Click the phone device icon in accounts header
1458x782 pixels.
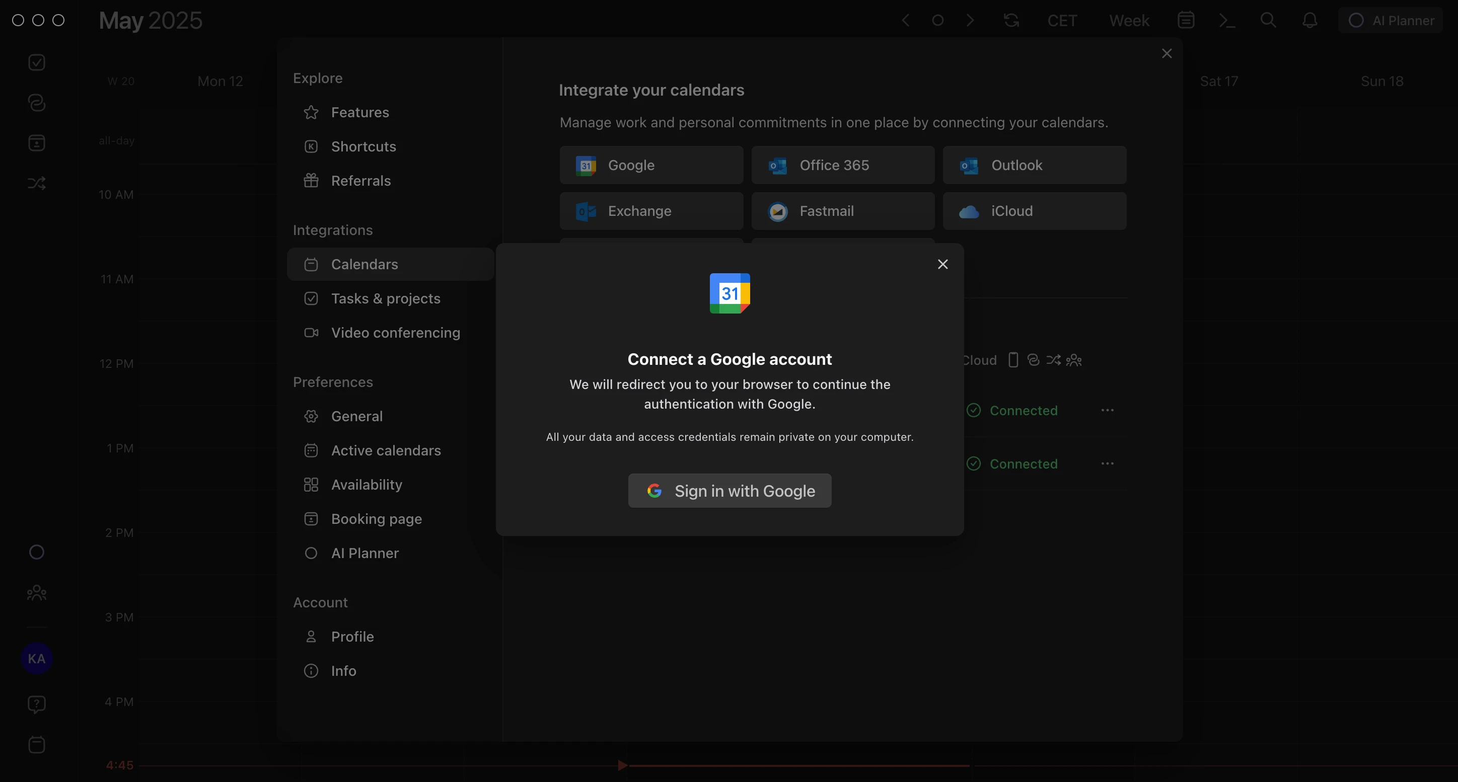coord(1013,360)
